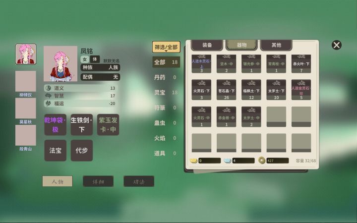The image size is (357, 223).
Task: Select 凤铭's small portrait in party list
Action: coord(26,54)
